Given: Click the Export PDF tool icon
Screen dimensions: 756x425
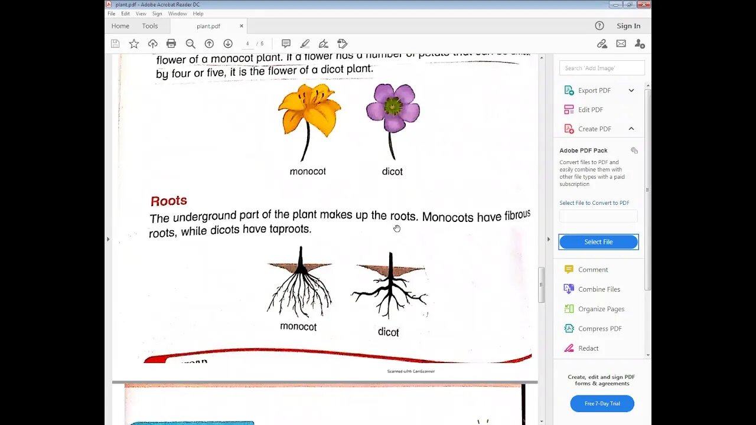Looking at the screenshot, I should (569, 90).
